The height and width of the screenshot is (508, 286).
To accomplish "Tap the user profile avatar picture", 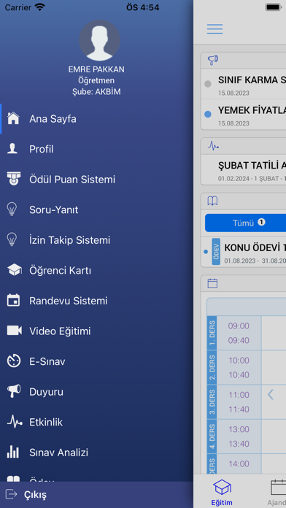I will (x=100, y=40).
